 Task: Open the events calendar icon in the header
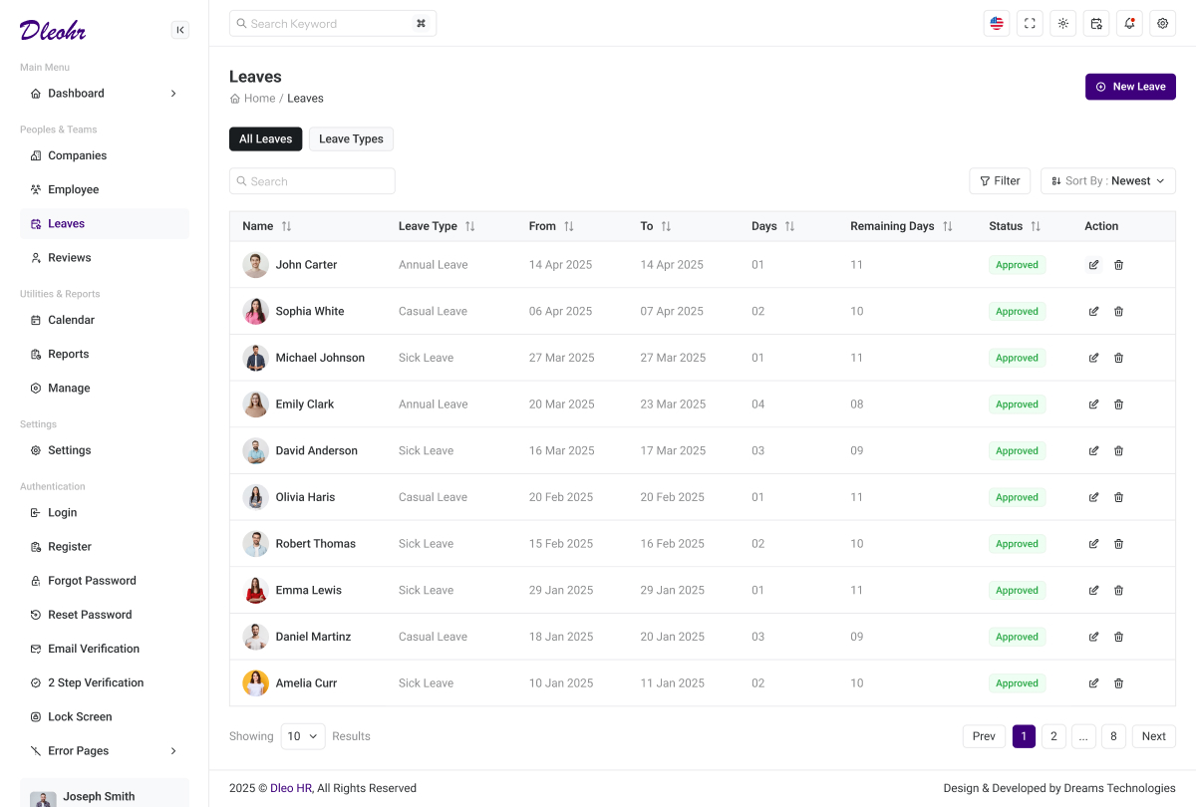click(x=1096, y=23)
